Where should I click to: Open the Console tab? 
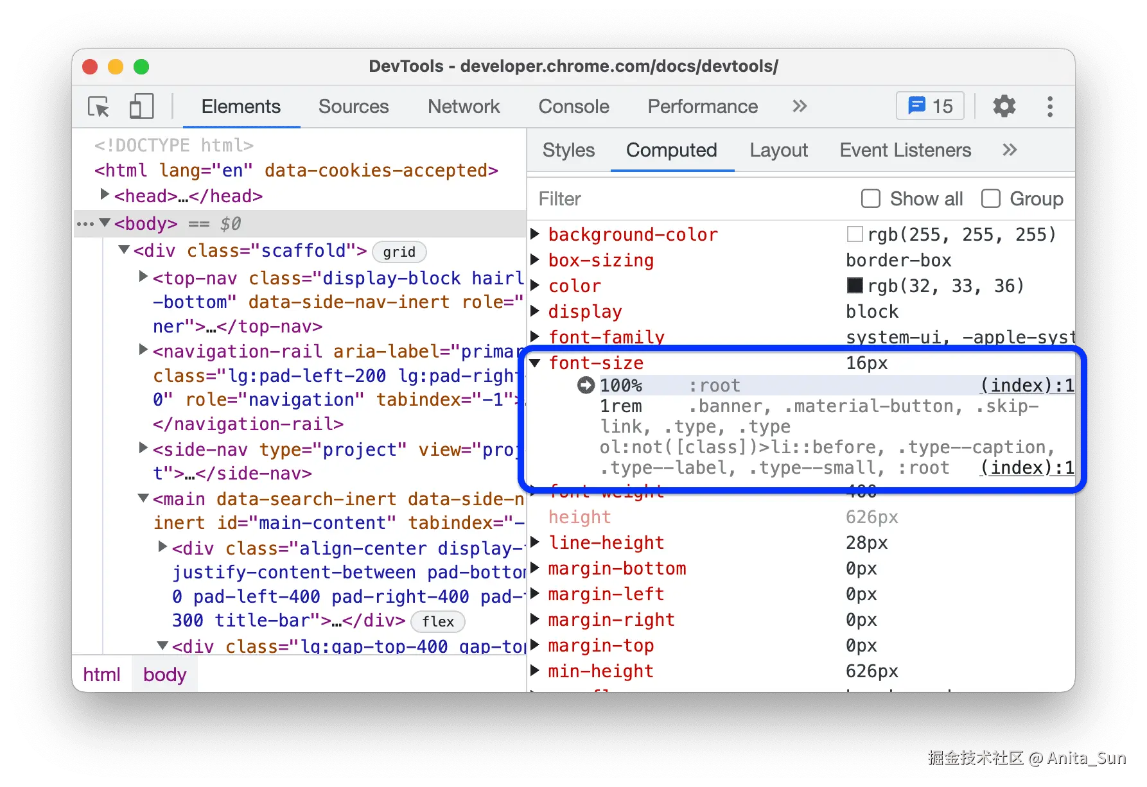573,107
